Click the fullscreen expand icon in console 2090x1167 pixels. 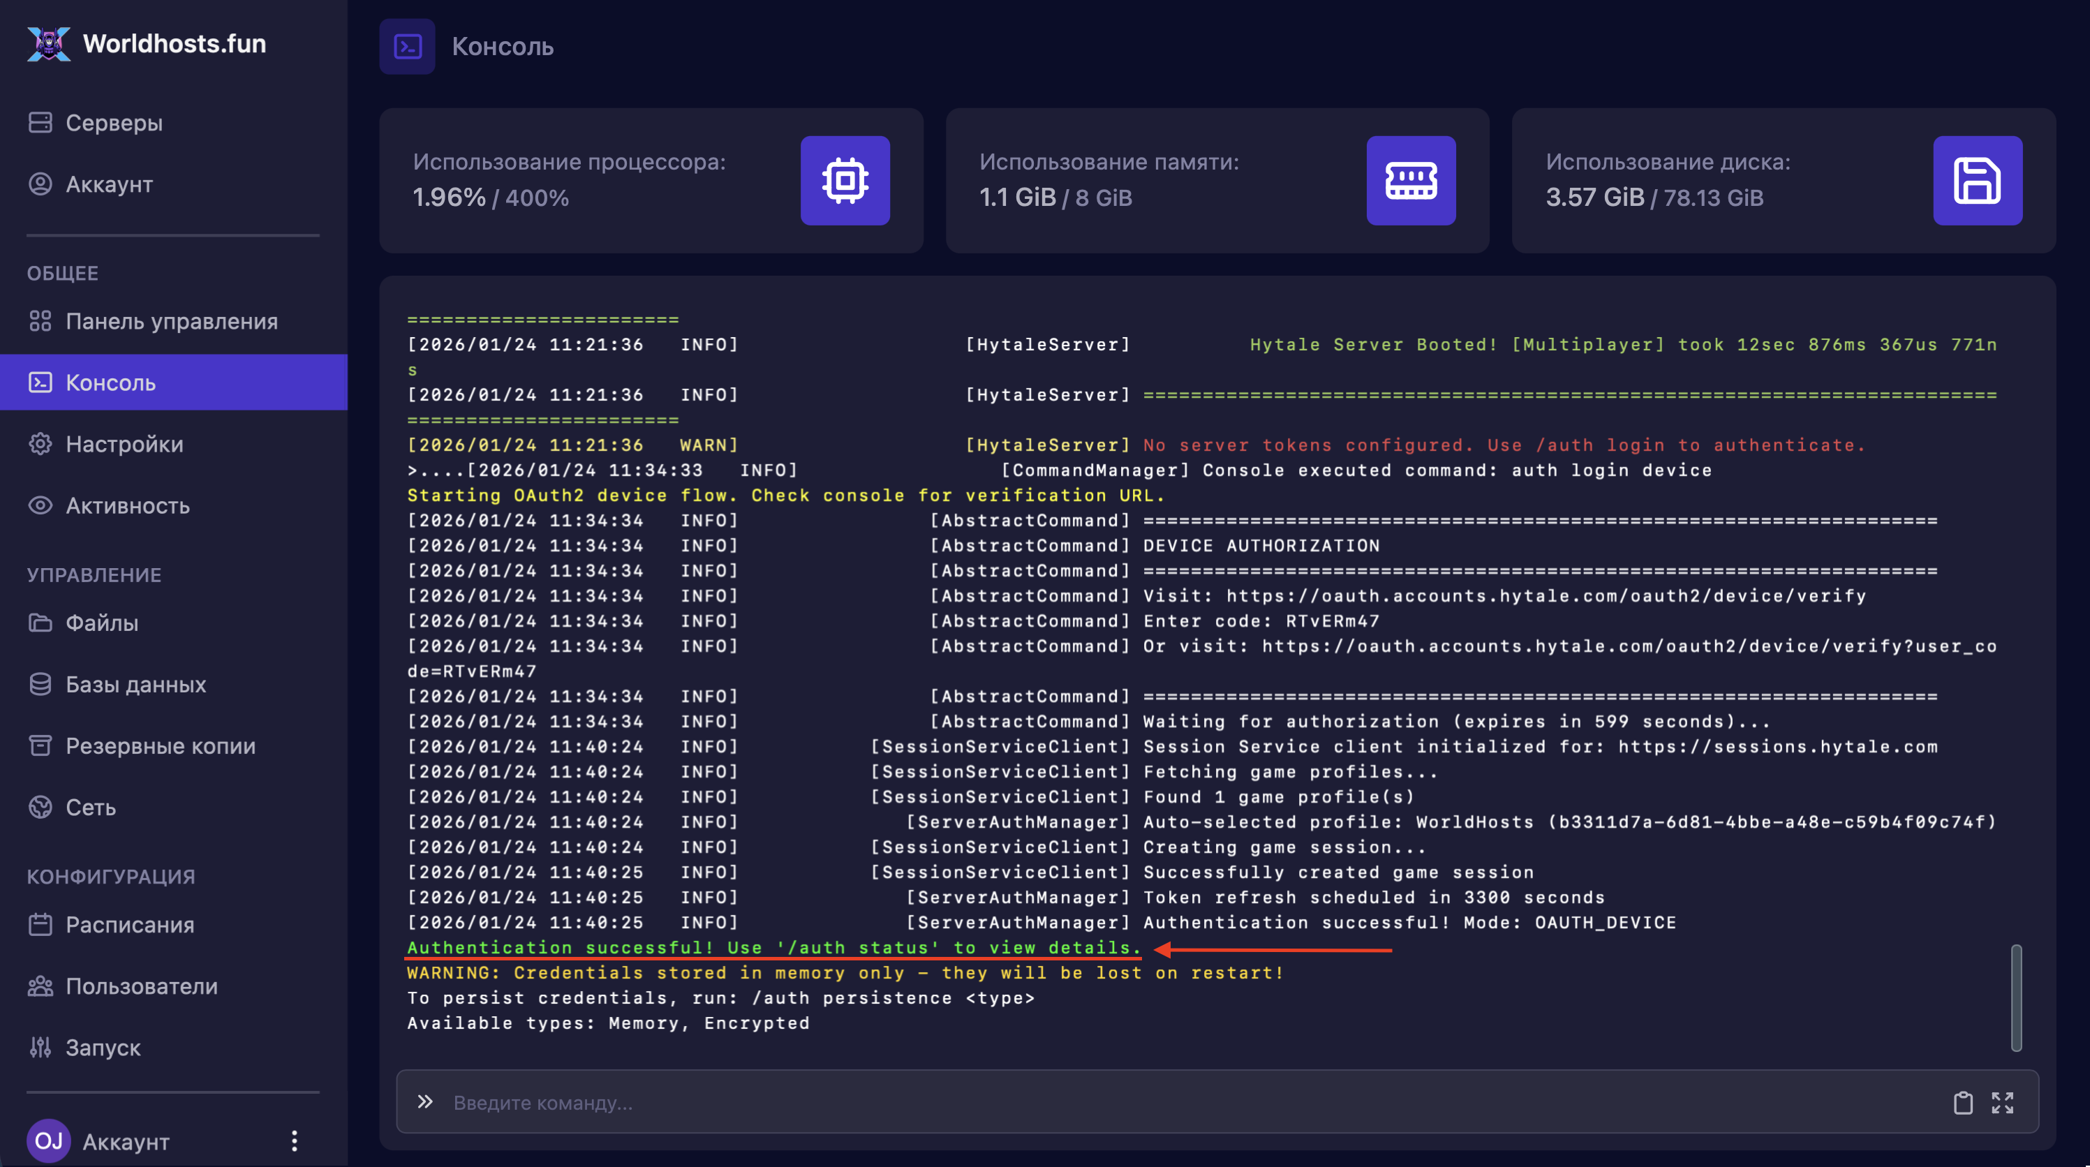coord(2002,1102)
